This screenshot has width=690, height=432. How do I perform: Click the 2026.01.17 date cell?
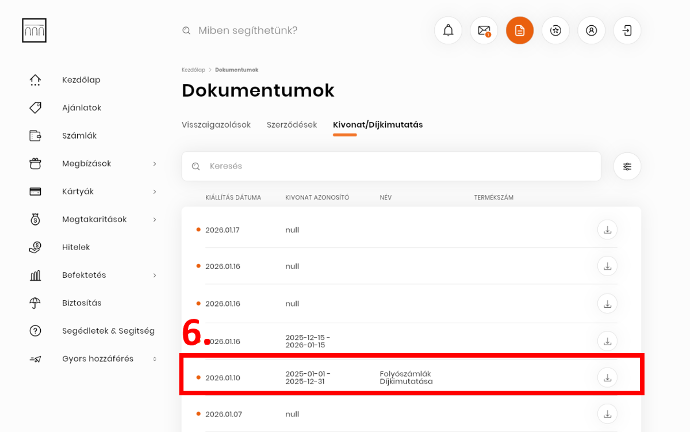pos(222,230)
